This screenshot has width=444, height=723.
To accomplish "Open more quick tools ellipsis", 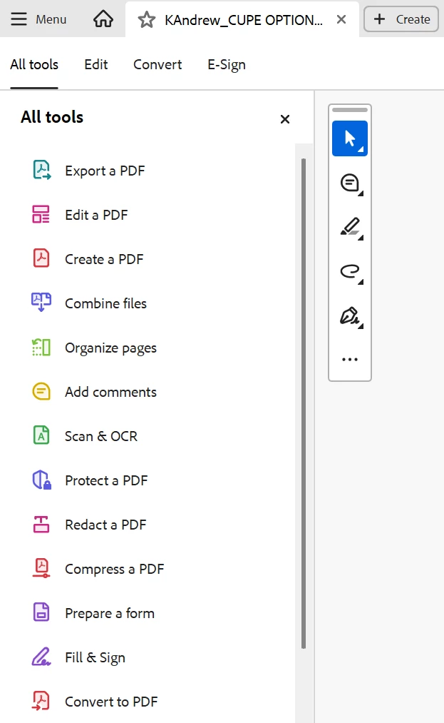I will point(350,359).
